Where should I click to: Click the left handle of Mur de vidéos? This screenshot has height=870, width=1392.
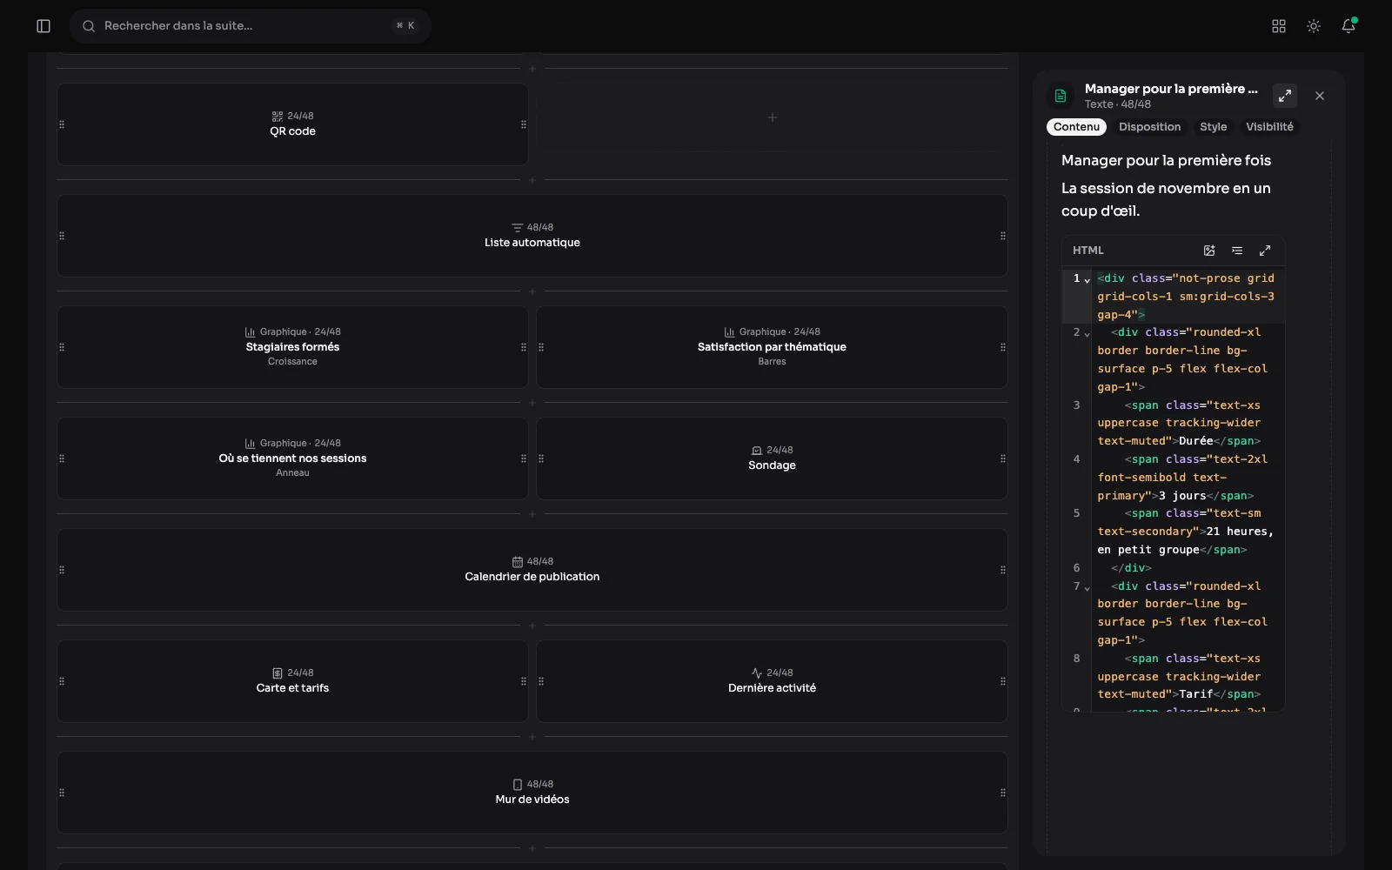click(62, 793)
